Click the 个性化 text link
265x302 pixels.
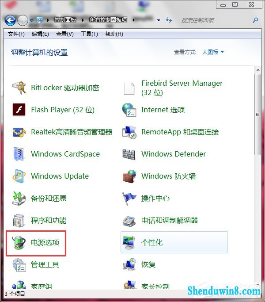coord(152,242)
